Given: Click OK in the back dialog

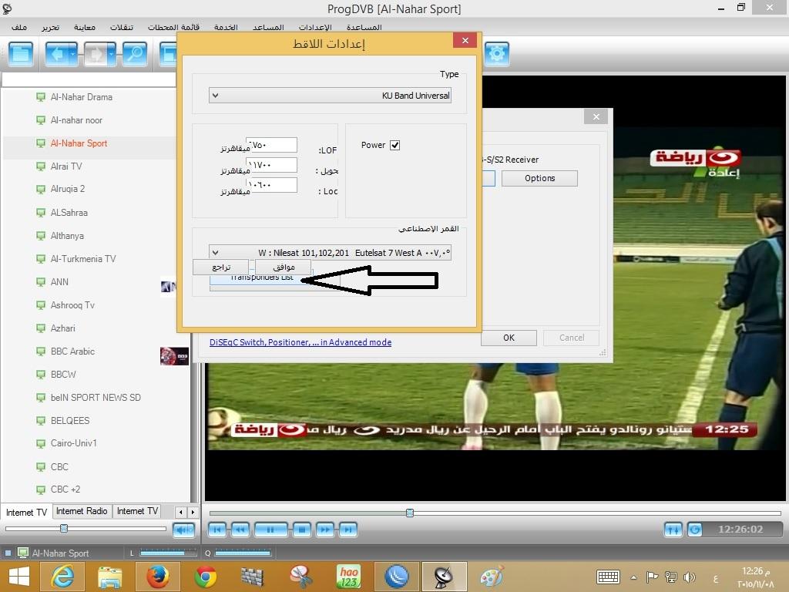Looking at the screenshot, I should [509, 338].
